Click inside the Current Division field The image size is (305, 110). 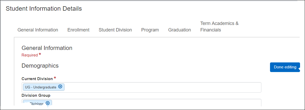pos(162,87)
